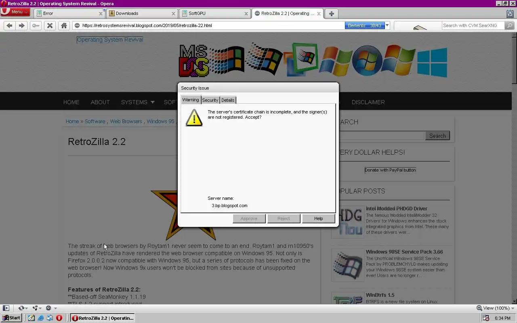Click Intel PHDGD driver thumbnail
The height and width of the screenshot is (323, 517).
point(347,222)
